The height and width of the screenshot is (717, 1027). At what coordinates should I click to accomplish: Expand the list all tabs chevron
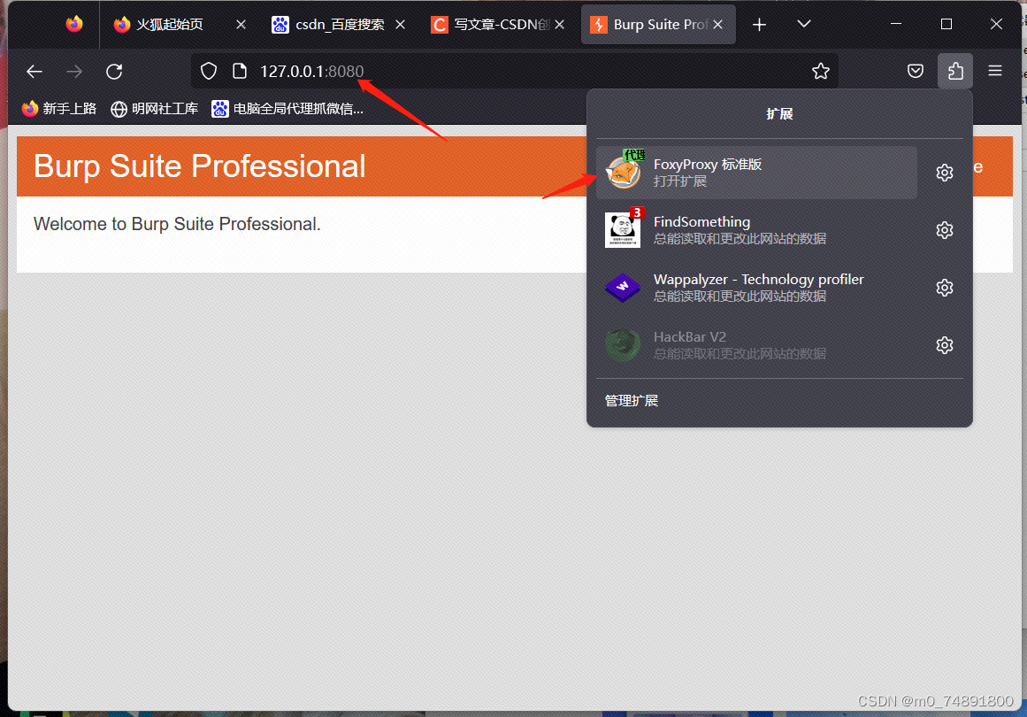(804, 24)
